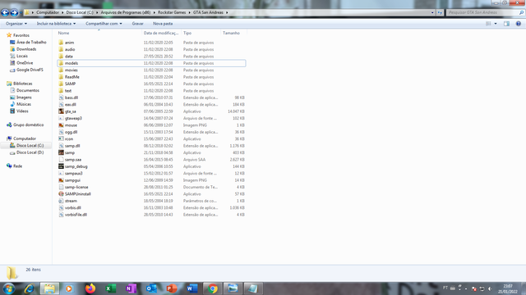
Task: Navigate to Rockstar Games in address bar
Action: 172,12
